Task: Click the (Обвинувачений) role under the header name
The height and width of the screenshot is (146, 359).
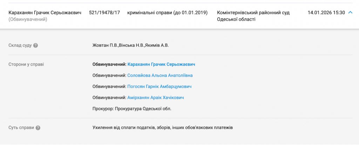Action: tap(28, 20)
